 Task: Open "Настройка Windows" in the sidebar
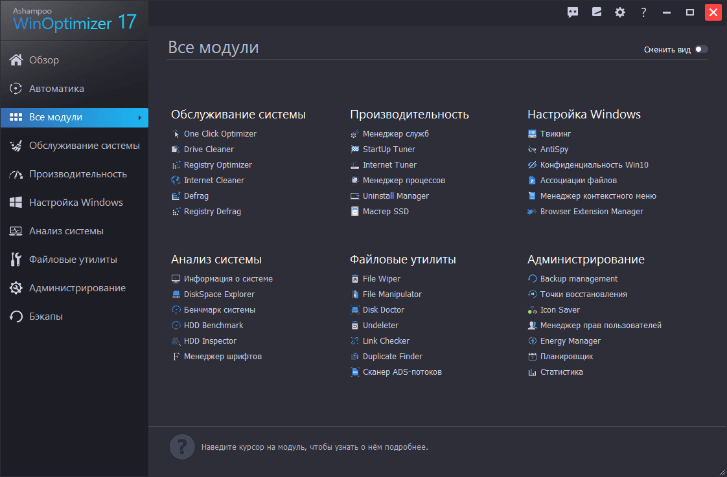(x=74, y=203)
